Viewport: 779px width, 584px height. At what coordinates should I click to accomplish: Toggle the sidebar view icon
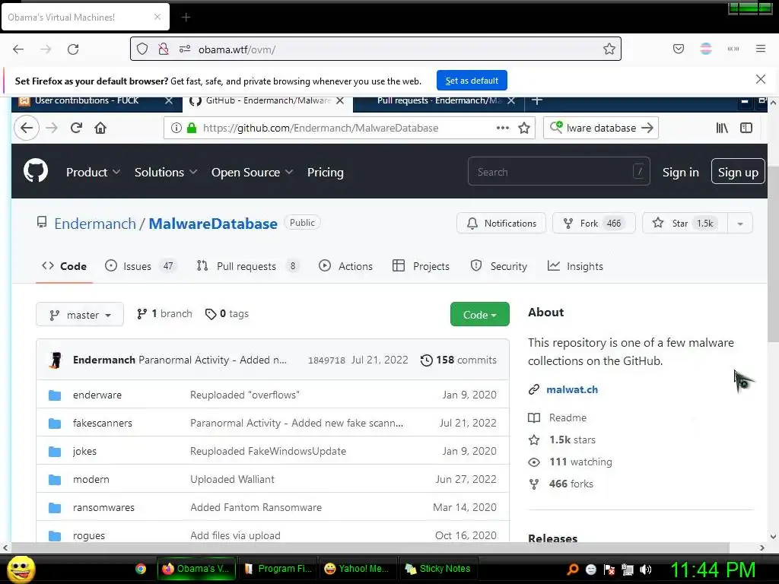746,128
